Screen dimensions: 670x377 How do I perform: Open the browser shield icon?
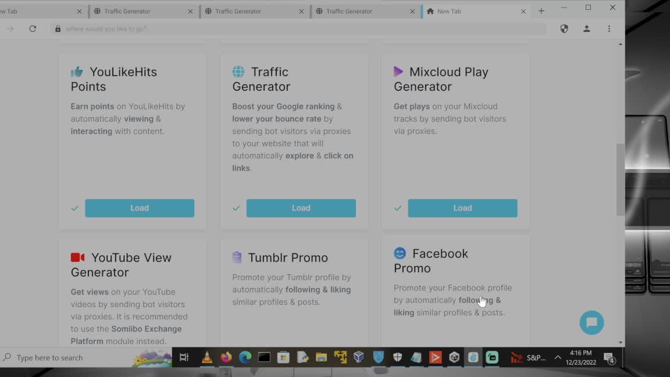[x=564, y=29]
